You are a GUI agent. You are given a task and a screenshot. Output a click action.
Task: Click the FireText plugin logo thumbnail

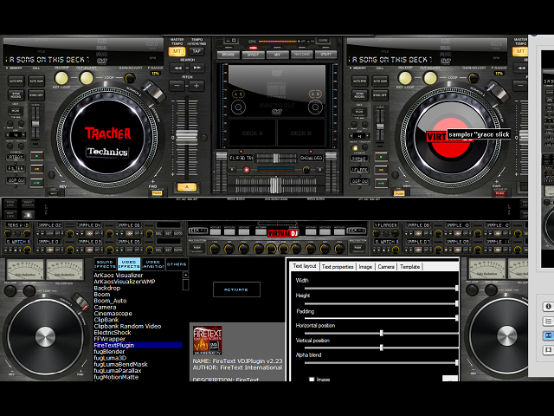[208, 341]
